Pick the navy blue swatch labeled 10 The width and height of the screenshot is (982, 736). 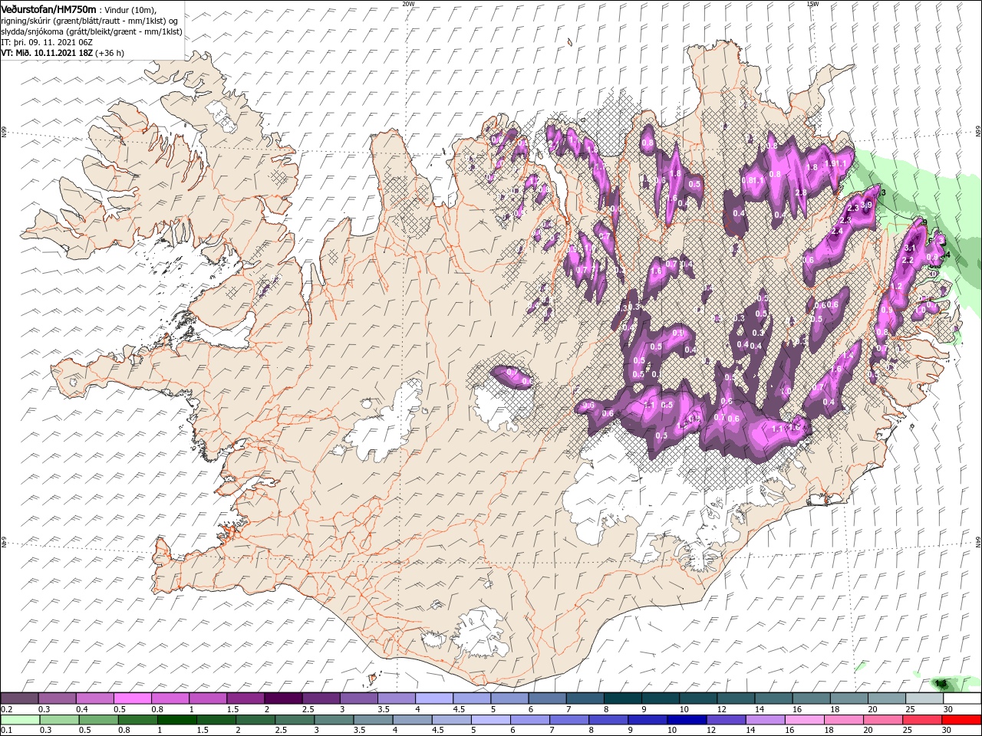(x=687, y=720)
